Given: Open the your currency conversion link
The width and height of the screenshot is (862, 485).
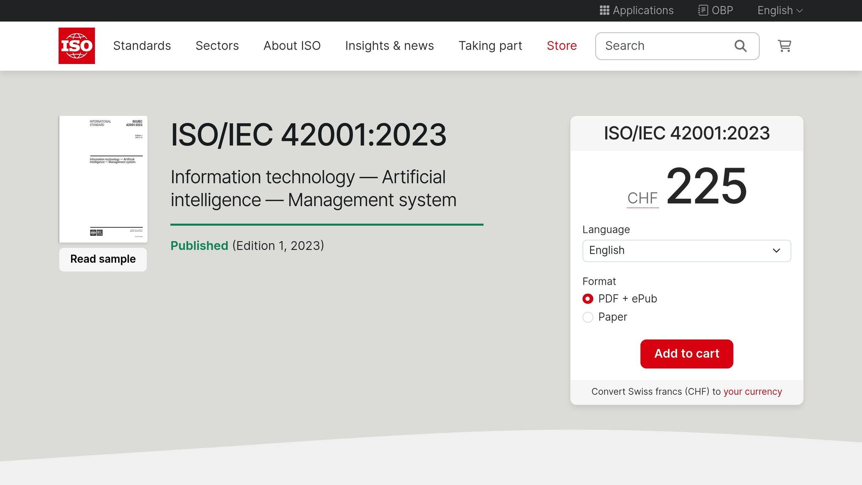Looking at the screenshot, I should point(752,391).
